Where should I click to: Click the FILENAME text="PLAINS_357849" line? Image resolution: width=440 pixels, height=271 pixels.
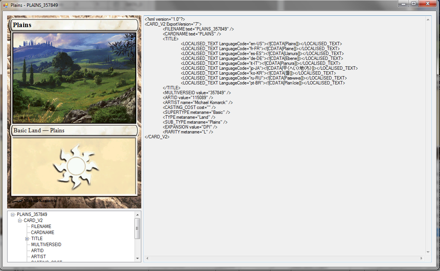click(x=198, y=29)
